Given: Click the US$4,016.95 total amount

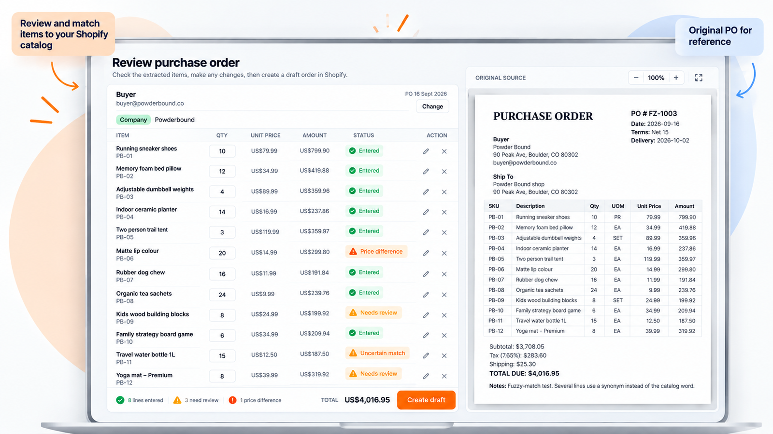Looking at the screenshot, I should pos(367,400).
